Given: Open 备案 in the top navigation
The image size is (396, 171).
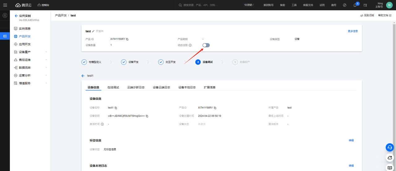Looking at the screenshot, I should coord(282,5).
